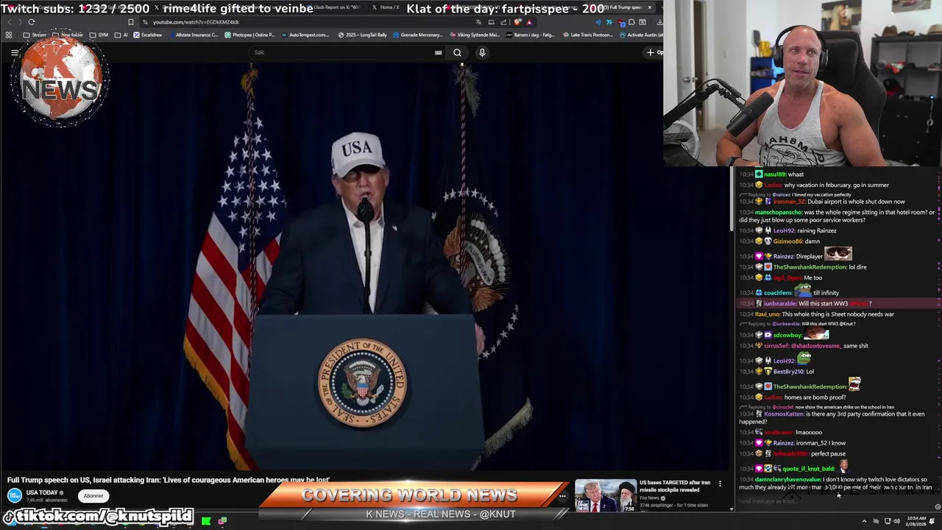Open the GYM bookmarks folder

click(99, 35)
